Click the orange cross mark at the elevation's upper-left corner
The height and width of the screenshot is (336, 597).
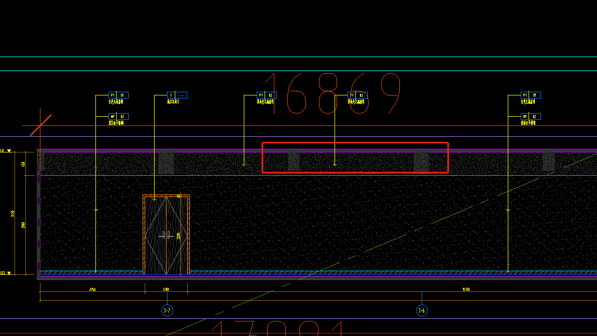click(40, 125)
